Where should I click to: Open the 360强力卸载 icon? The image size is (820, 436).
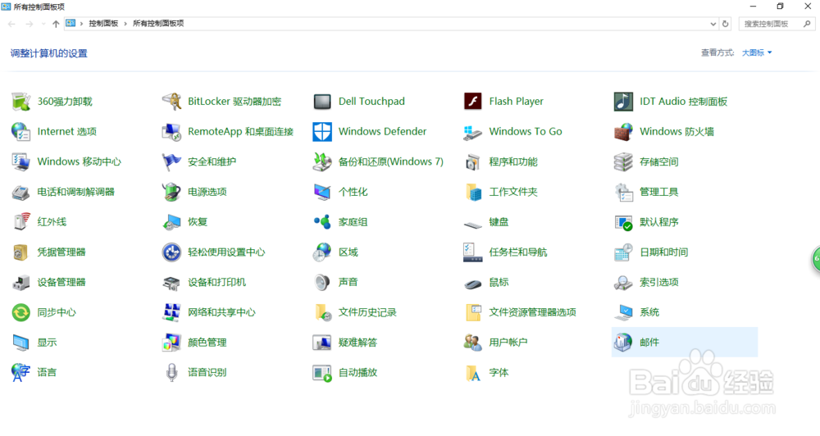click(21, 102)
